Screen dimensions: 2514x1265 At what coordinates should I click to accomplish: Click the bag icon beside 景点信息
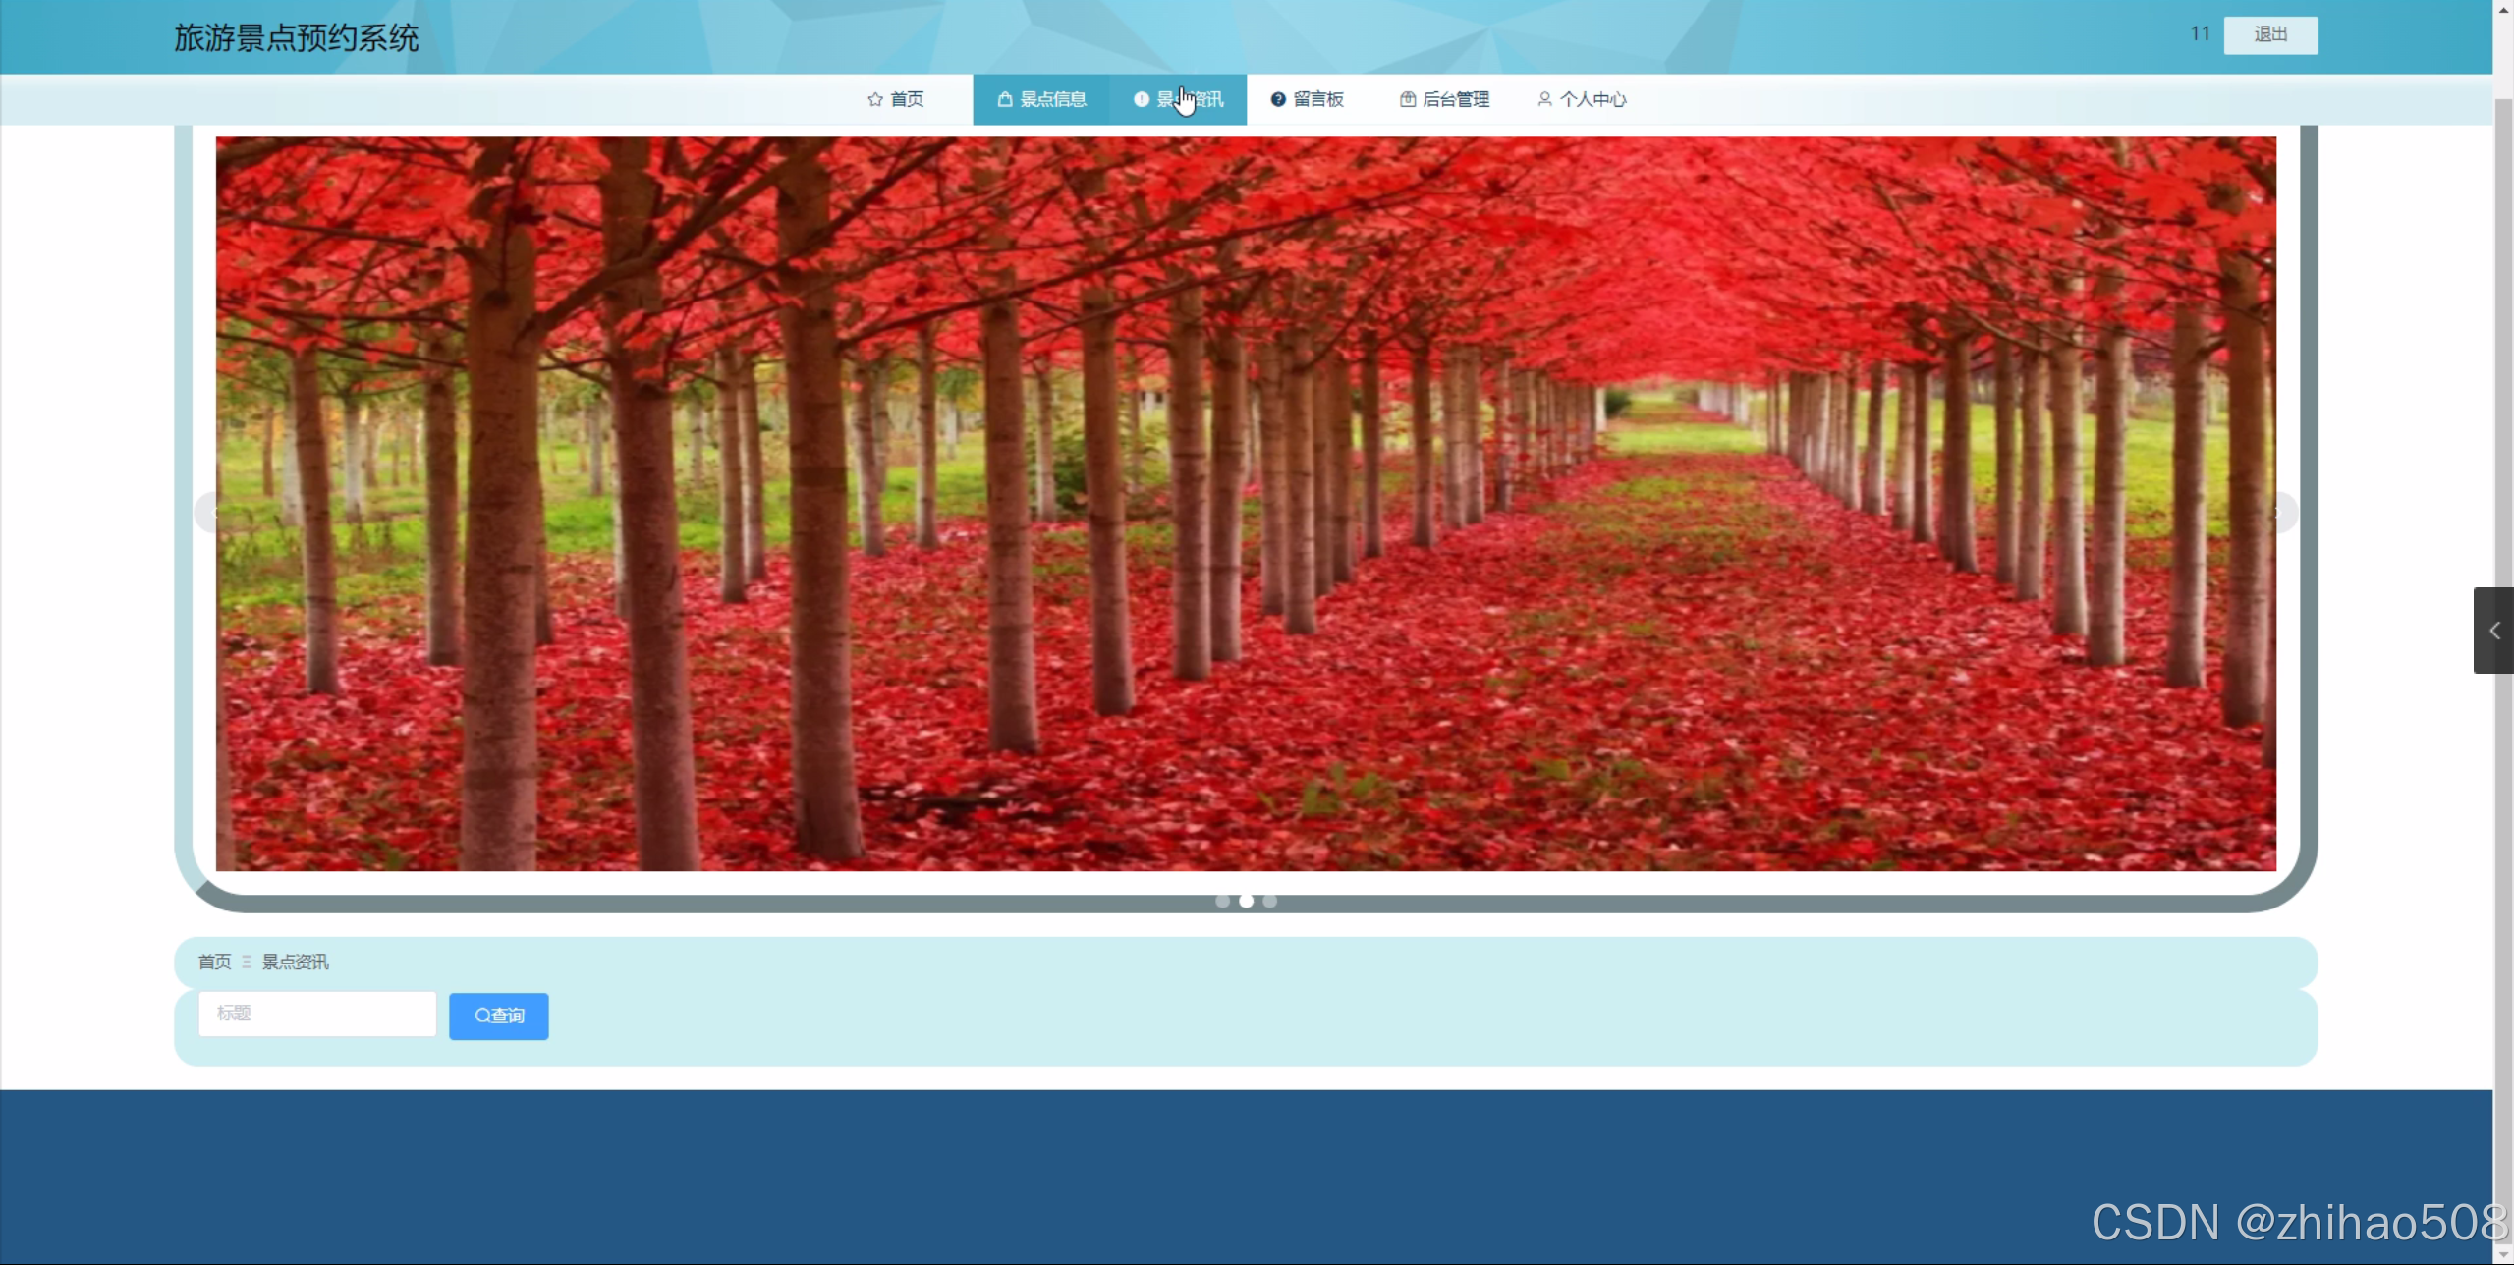(1004, 99)
